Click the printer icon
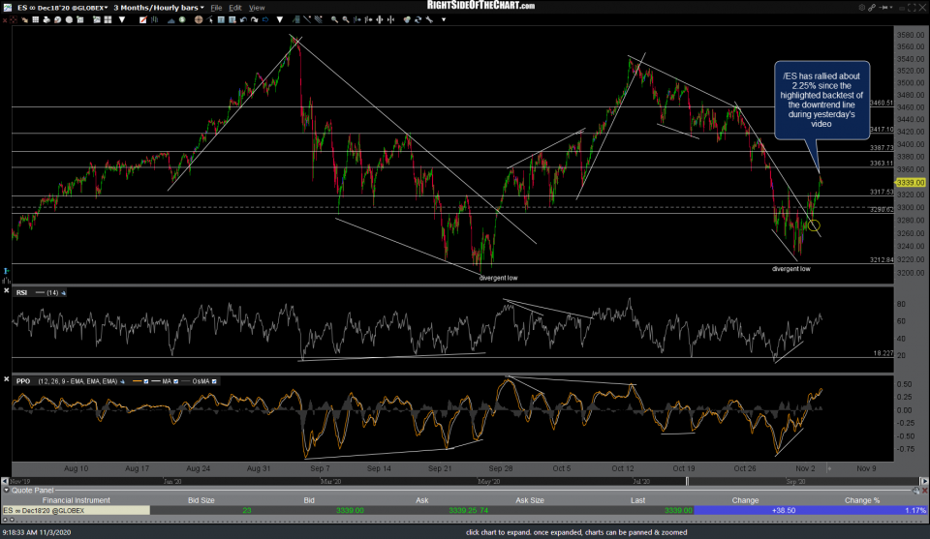 pos(46,19)
